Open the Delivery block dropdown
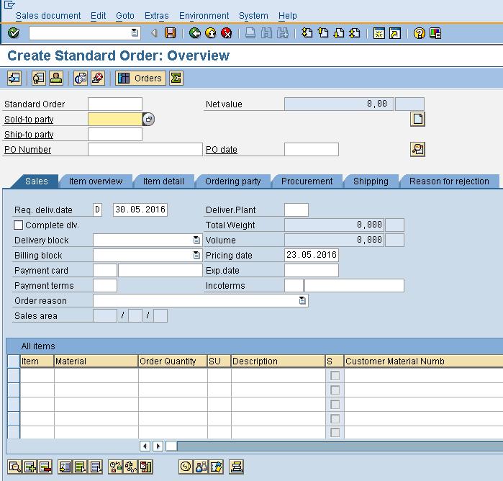Image resolution: width=503 pixels, height=481 pixels. tap(196, 240)
